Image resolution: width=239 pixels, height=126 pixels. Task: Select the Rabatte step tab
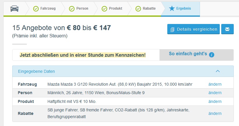click(146, 8)
